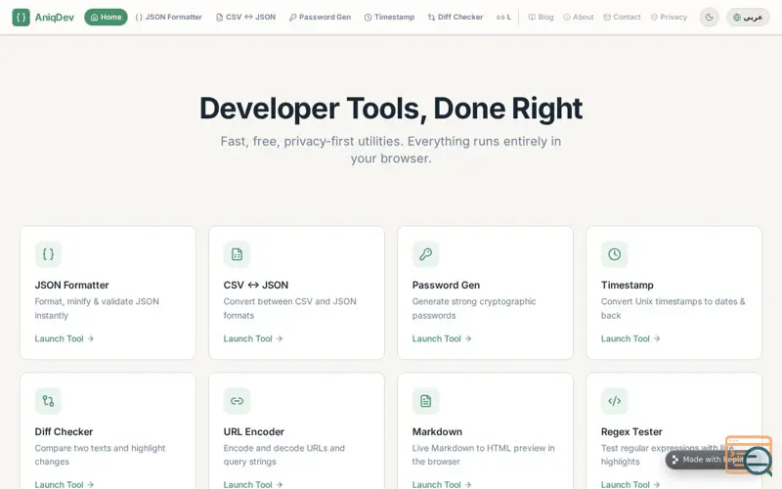Launch Tool under Markdown
782x489 pixels.
point(442,484)
